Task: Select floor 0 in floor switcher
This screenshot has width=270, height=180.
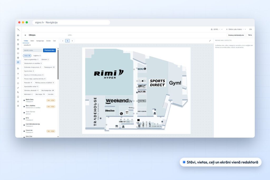Action: tap(72, 41)
